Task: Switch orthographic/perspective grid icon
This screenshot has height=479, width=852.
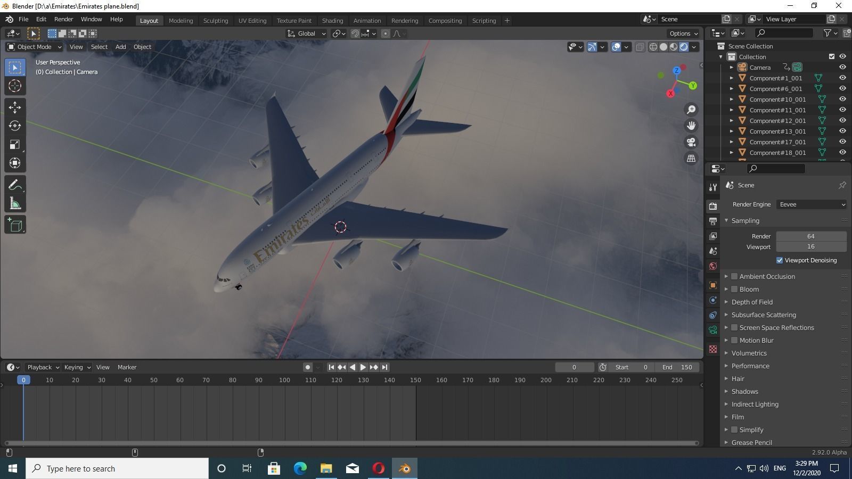Action: click(691, 159)
